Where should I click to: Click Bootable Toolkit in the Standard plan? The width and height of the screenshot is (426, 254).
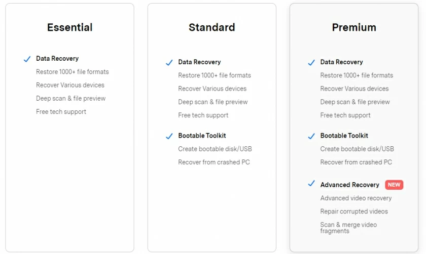tap(202, 136)
